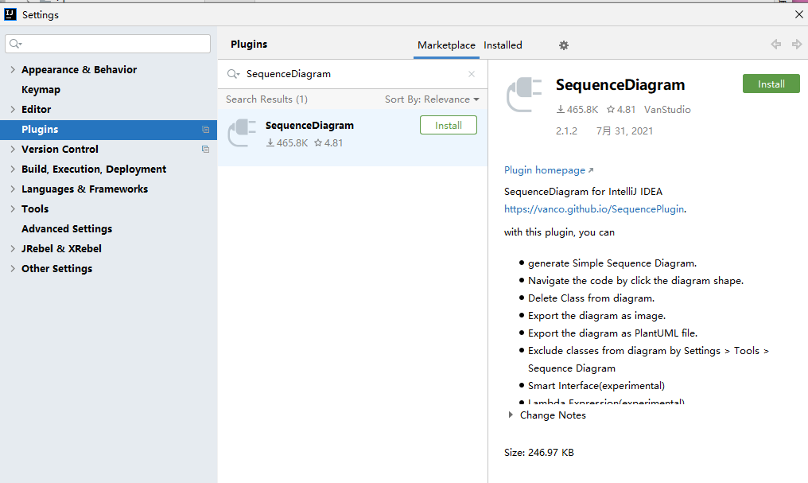808x483 pixels.
Task: Click the star rating icon showing 4.81
Action: point(612,109)
